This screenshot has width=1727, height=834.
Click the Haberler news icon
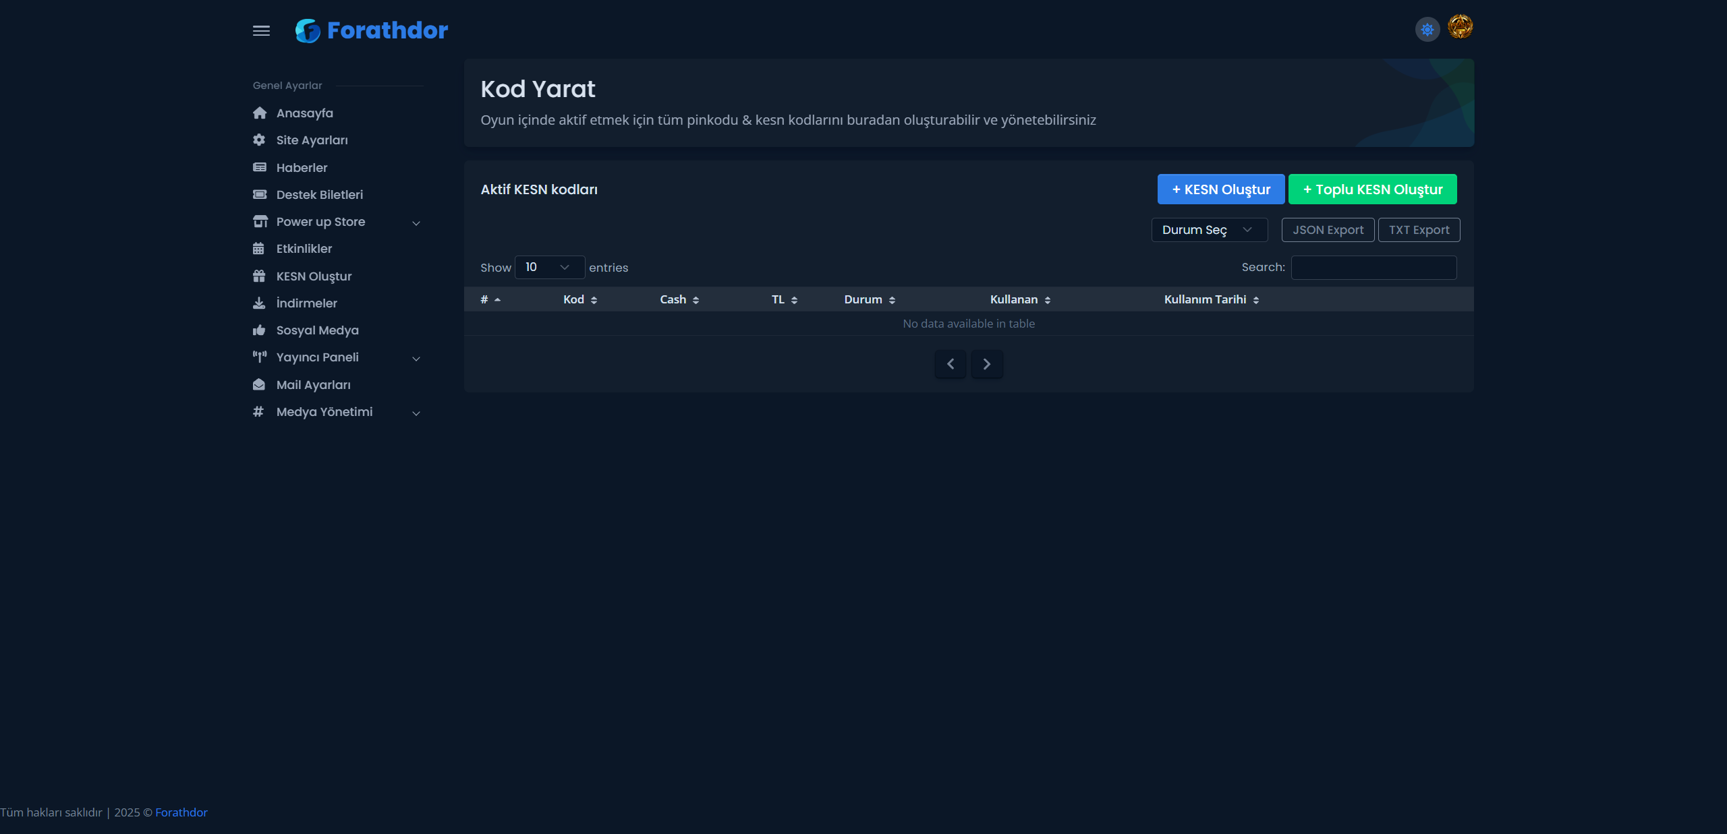260,167
